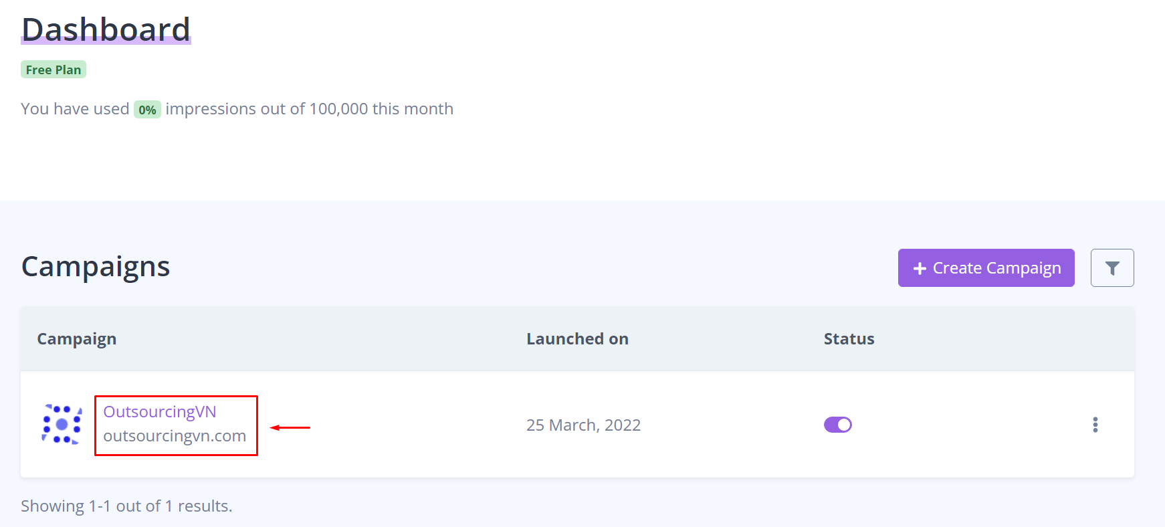
Task: Click the outsourcingvn.com domain text
Action: coord(175,436)
